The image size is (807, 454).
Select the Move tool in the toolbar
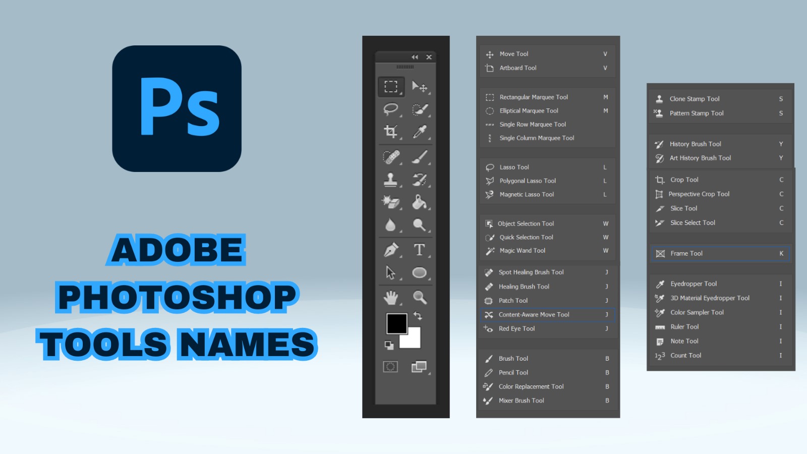pyautogui.click(x=421, y=86)
